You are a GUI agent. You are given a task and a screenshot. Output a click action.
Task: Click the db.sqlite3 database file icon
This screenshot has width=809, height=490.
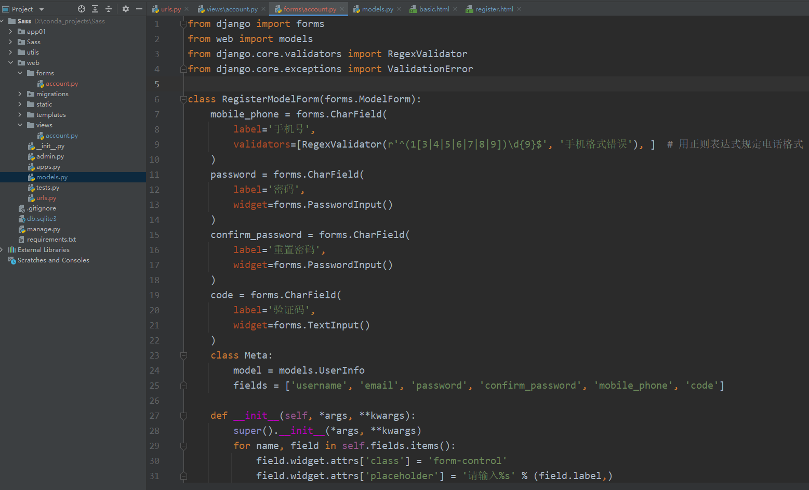(x=22, y=219)
